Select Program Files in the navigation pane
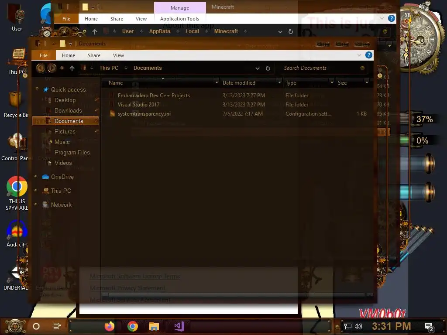Viewport: 447px width, 335px height. coord(72,152)
